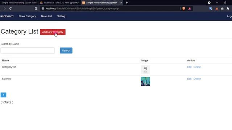Reload the page with refresh icon
Screen dimensions: 232x130
(11, 9)
